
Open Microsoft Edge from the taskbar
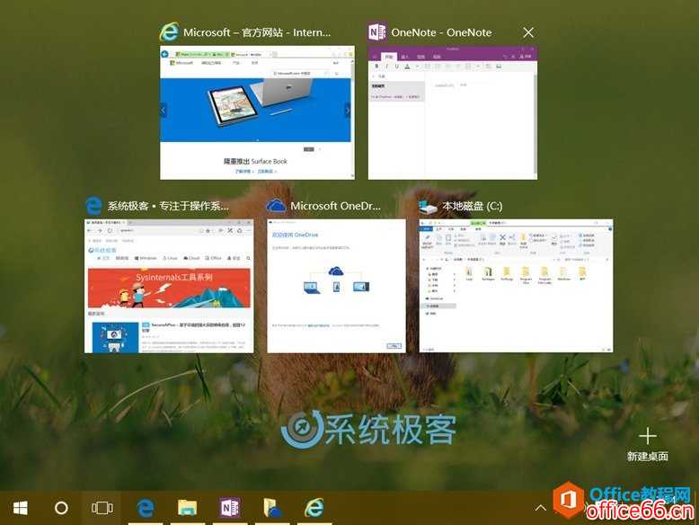coord(145,508)
